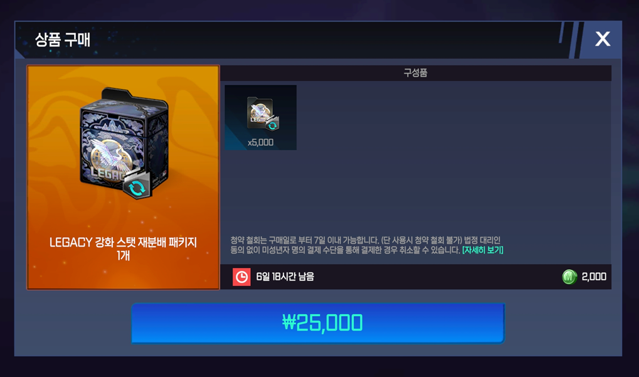
Task: Click the 2,000 M-point reward value
Action: 594,277
